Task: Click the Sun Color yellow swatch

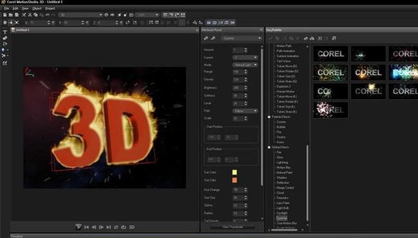Action: click(235, 173)
